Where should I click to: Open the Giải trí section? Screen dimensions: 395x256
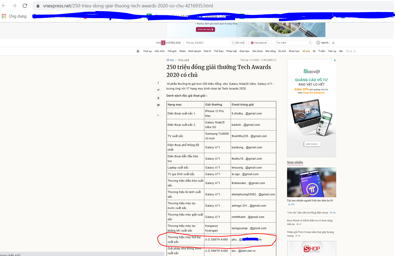coord(207,51)
